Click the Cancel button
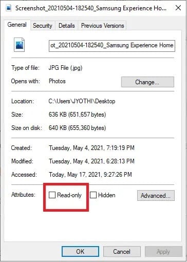The image size is (187, 262). point(122,252)
